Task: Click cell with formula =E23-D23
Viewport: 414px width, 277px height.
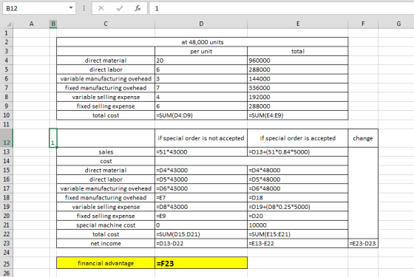Action: tap(363, 243)
